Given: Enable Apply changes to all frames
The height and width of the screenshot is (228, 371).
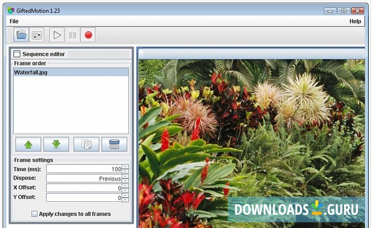Looking at the screenshot, I should pyautogui.click(x=35, y=214).
